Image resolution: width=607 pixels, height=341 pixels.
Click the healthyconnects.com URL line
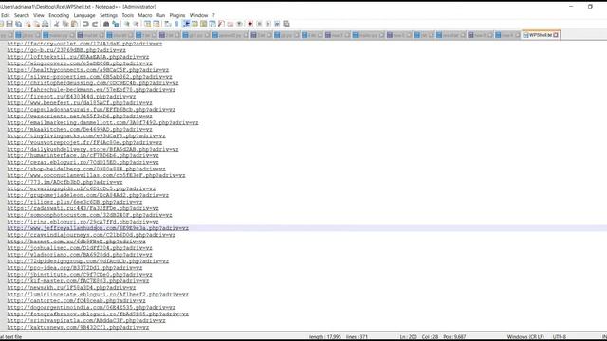[x=88, y=70]
